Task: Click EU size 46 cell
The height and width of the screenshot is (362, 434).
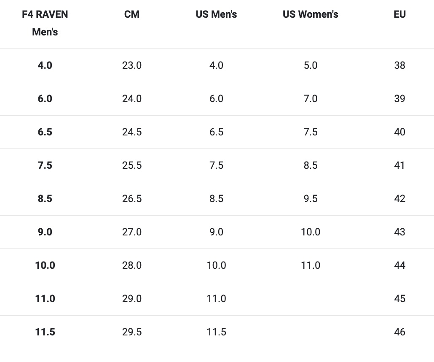Action: pyautogui.click(x=399, y=332)
